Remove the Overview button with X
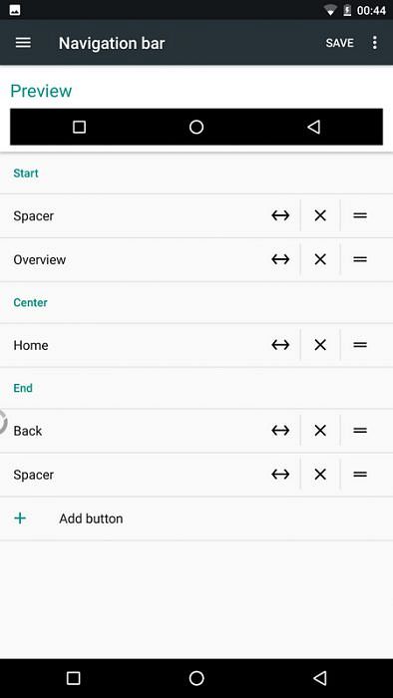The width and height of the screenshot is (393, 698). pos(320,259)
